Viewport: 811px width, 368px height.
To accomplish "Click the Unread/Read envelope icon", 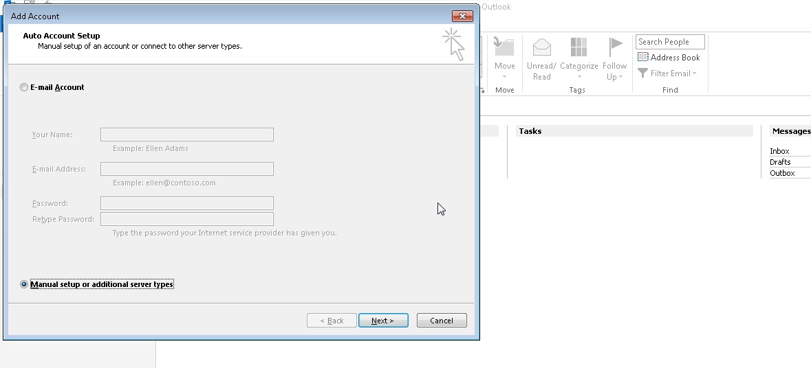I will tap(541, 47).
